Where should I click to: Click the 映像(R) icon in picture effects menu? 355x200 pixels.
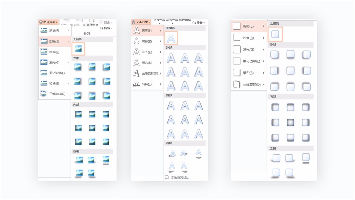click(44, 52)
